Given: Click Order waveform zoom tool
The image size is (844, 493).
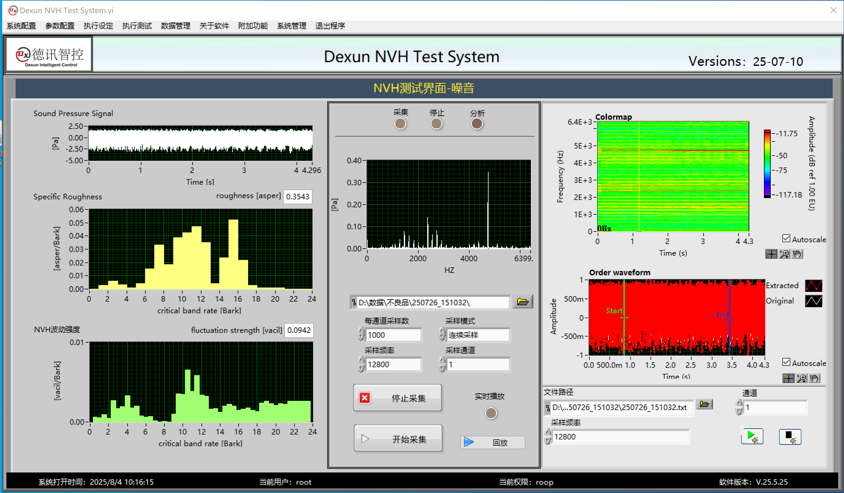Looking at the screenshot, I should point(801,378).
